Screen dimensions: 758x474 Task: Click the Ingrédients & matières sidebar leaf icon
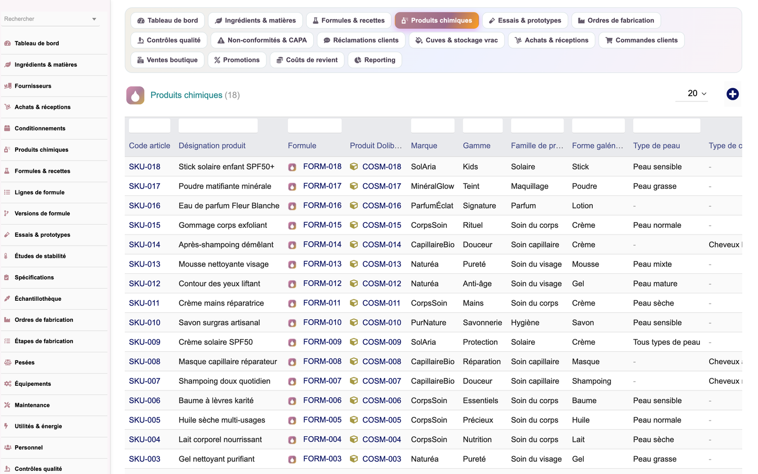click(7, 65)
